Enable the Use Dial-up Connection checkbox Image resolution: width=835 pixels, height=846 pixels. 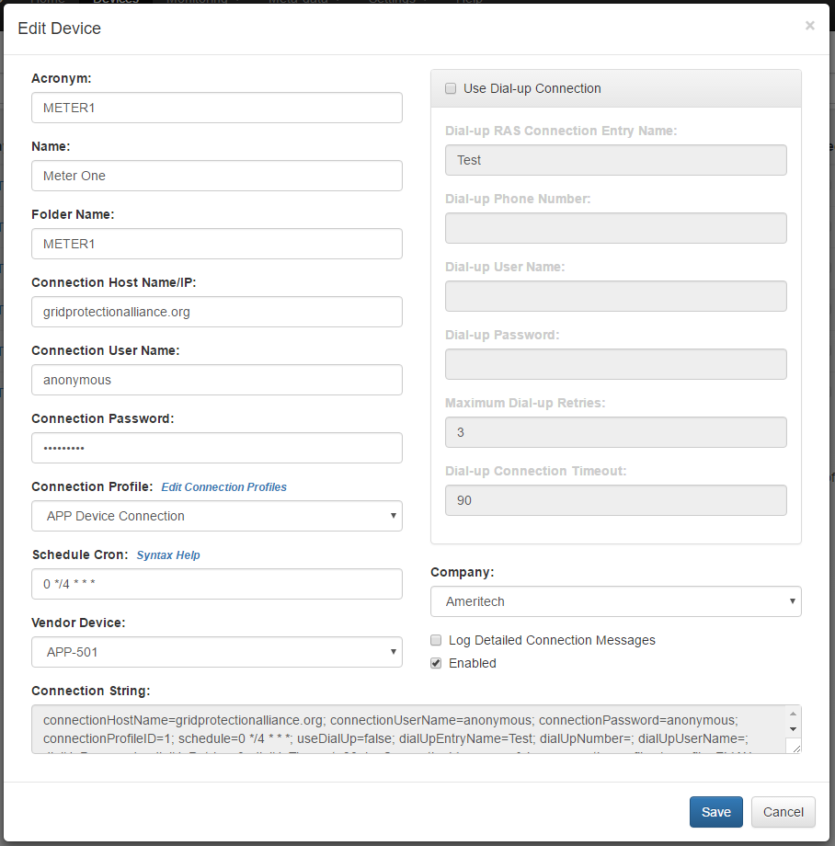coord(451,89)
